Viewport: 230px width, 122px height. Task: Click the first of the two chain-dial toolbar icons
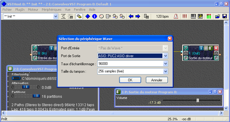pyautogui.click(x=115, y=16)
